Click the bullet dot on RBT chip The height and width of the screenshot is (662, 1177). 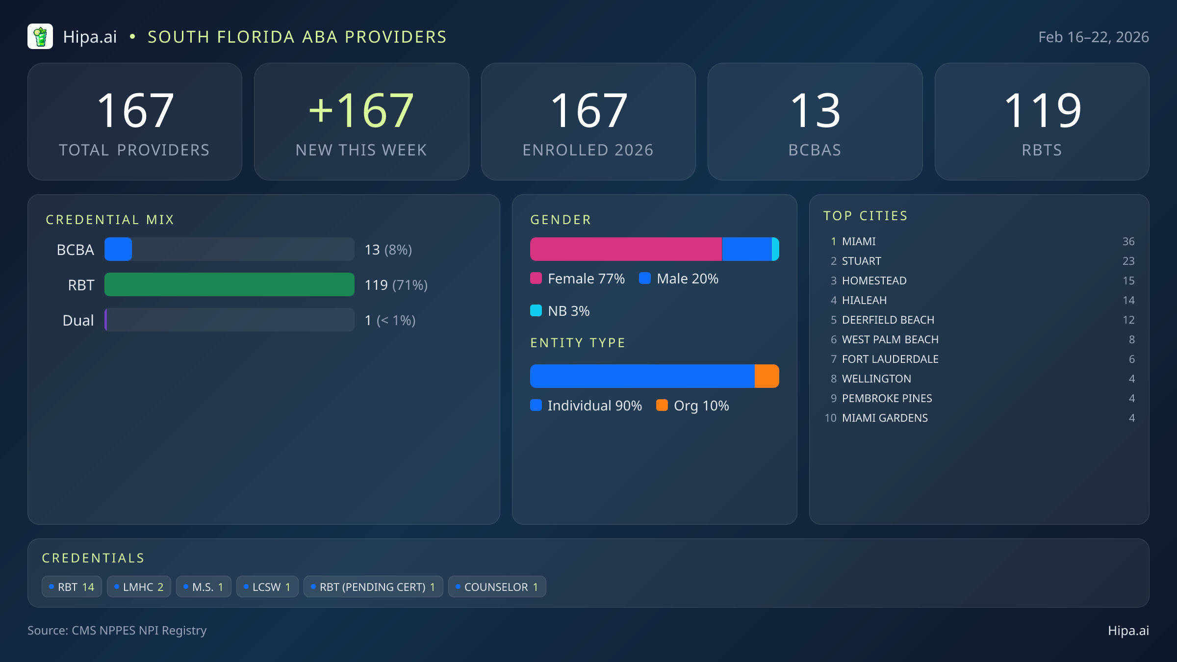51,586
